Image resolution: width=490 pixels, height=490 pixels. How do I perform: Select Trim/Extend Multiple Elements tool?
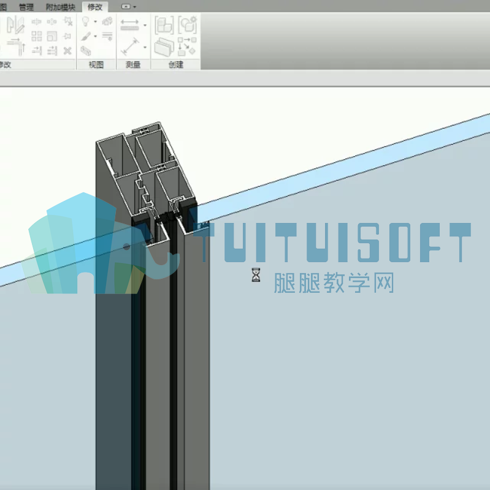(52, 50)
